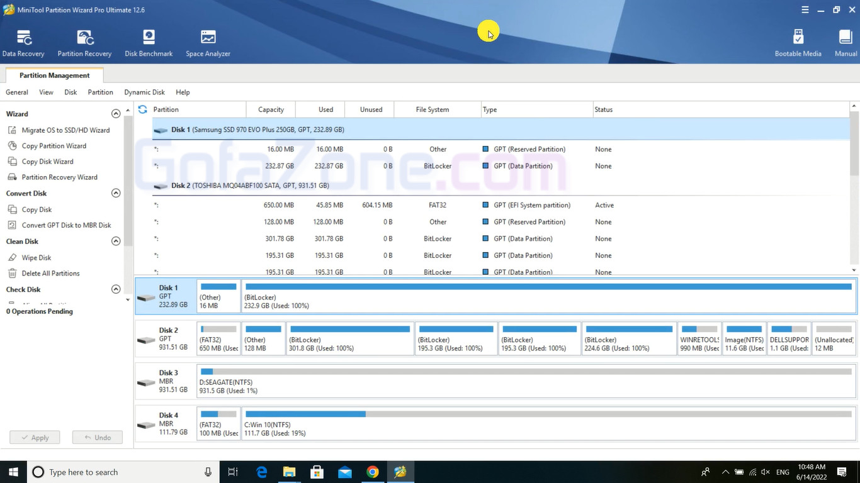The height and width of the screenshot is (483, 860).
Task: Select the D:SEAGATE(NTFS) partition bar on Disk 3
Action: click(x=526, y=381)
